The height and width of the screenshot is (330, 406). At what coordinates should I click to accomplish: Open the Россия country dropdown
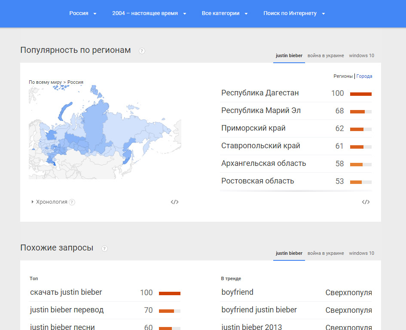(83, 13)
